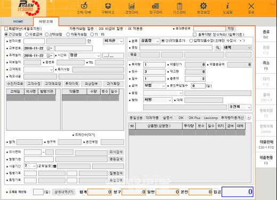Select the 자동차보험 radio button

click(x=68, y=34)
